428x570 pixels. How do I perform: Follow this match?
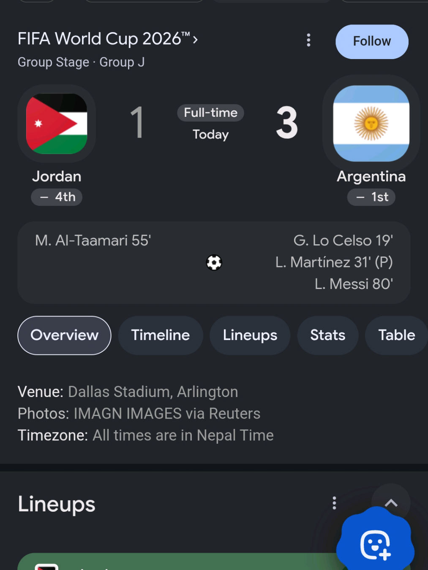[372, 41]
